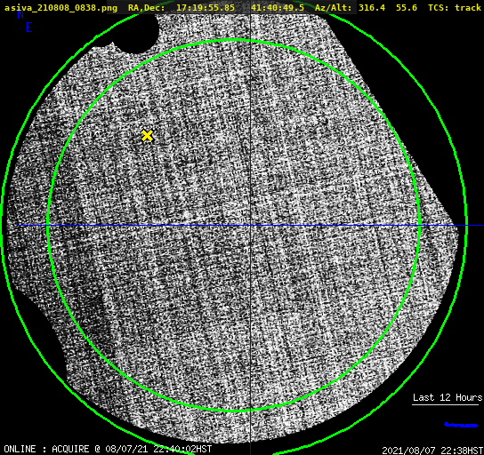Click the Az/Alt: label
The width and height of the screenshot is (484, 455).
(334, 8)
